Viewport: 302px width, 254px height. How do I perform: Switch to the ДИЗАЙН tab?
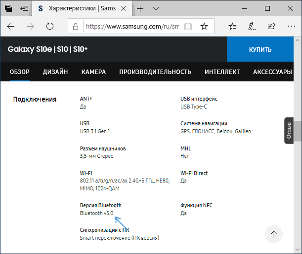coord(55,72)
